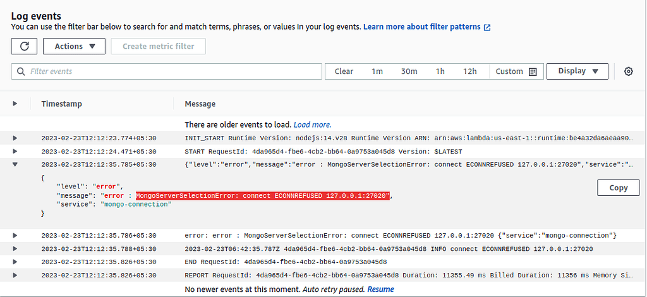Expand the REPORT RequestId log row
This screenshot has height=297, width=647.
(15, 275)
